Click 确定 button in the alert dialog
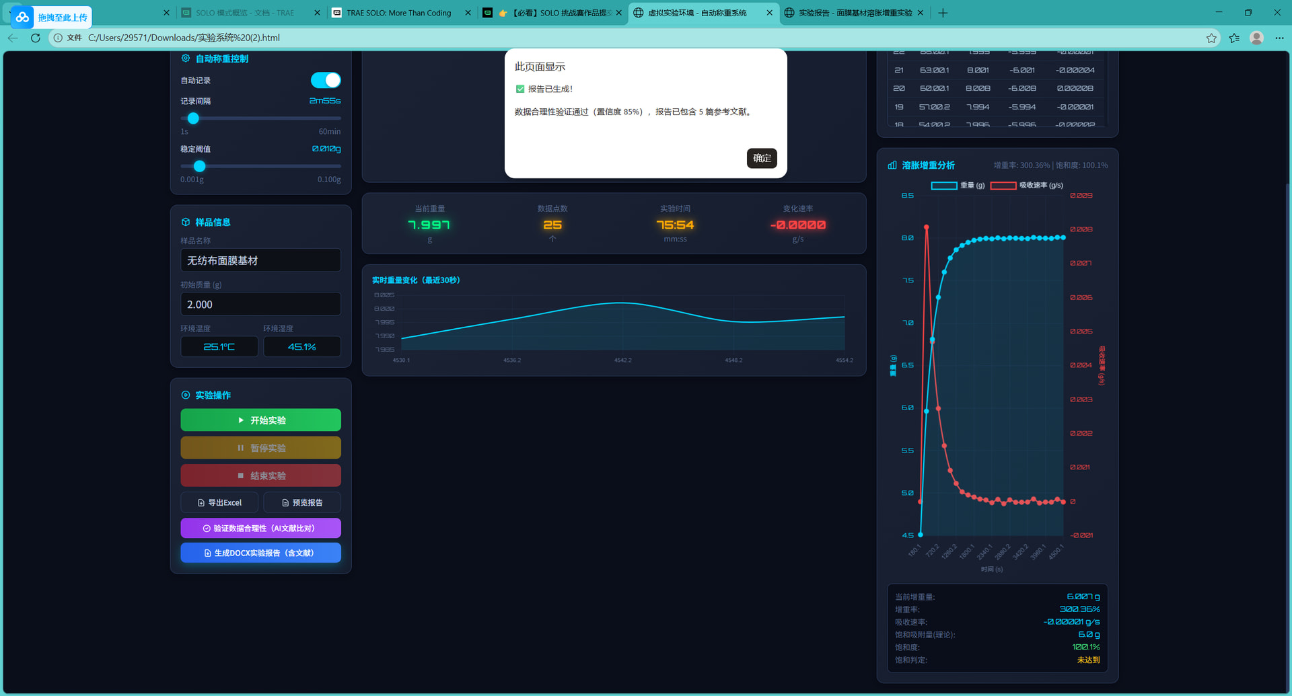Image resolution: width=1292 pixels, height=696 pixels. pyautogui.click(x=761, y=158)
